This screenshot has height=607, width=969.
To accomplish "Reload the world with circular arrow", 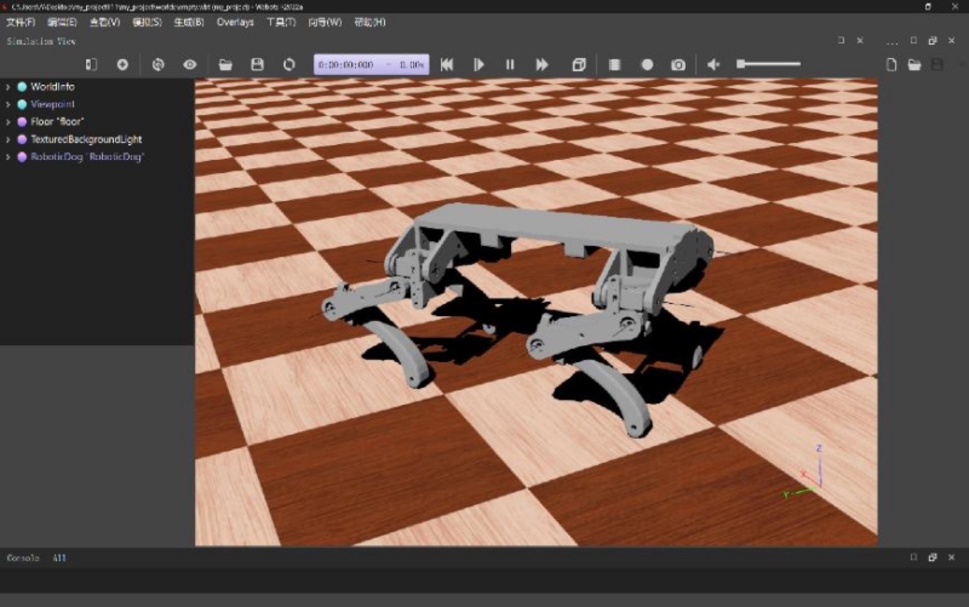I will [289, 65].
